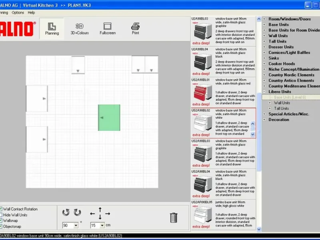Open rotation angle dropdown showing 90
320x240 pixels.
(x=76, y=225)
